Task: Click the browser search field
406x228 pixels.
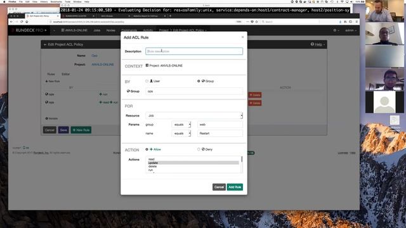Action: click(x=290, y=22)
